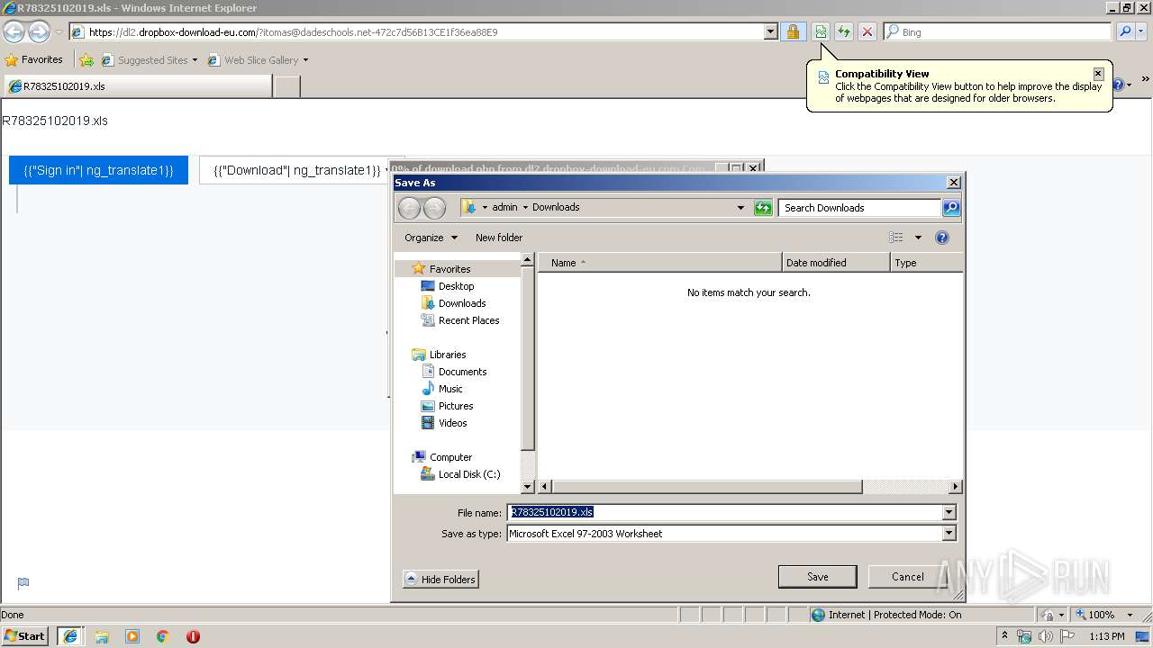
Task: Click the Download button on the webpage
Action: (295, 170)
